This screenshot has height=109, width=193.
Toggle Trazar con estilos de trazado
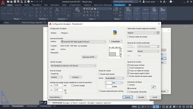point(128,71)
